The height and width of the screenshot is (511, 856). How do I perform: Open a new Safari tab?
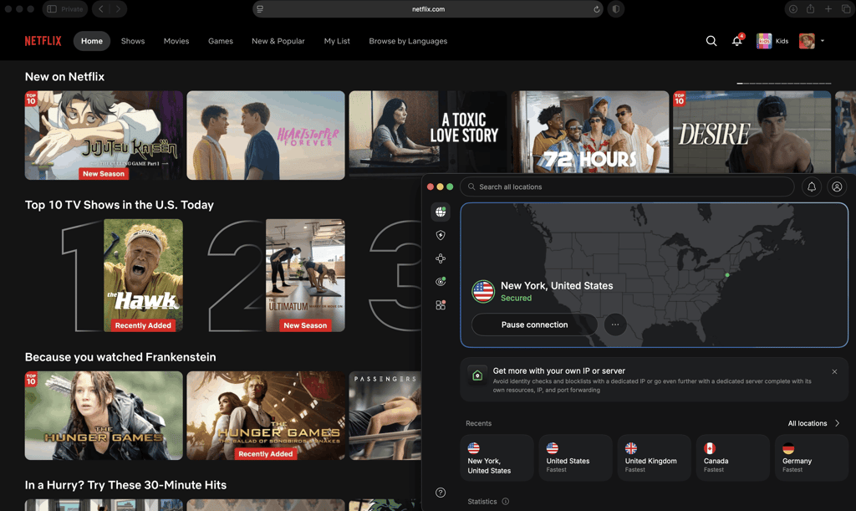click(828, 8)
